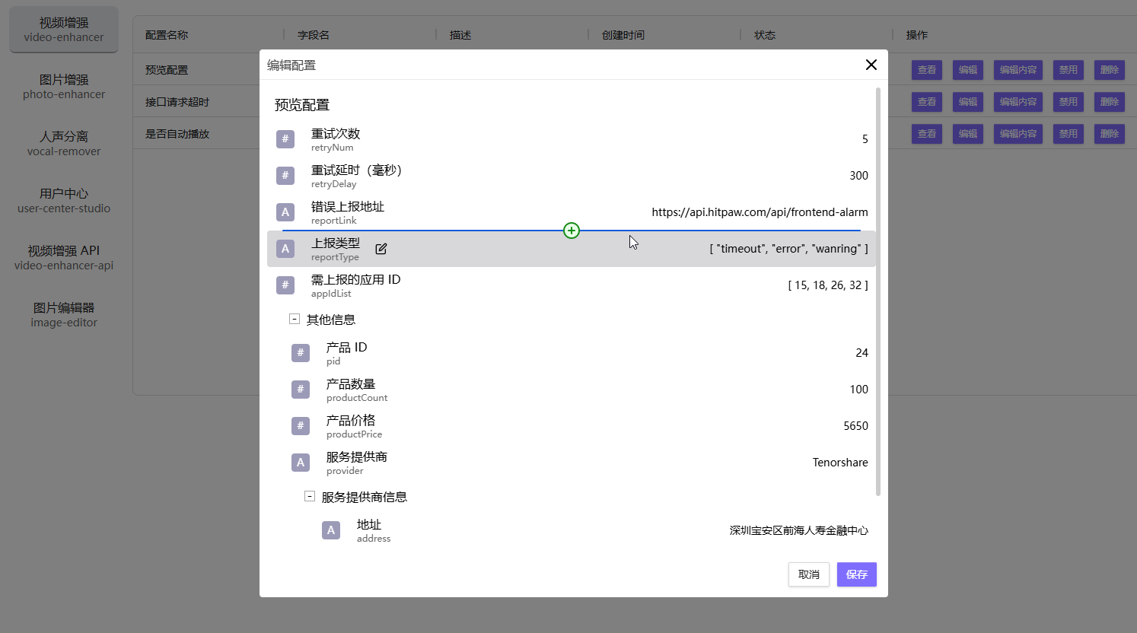Collapse the 其他信息 group
The image size is (1137, 633).
pos(295,320)
